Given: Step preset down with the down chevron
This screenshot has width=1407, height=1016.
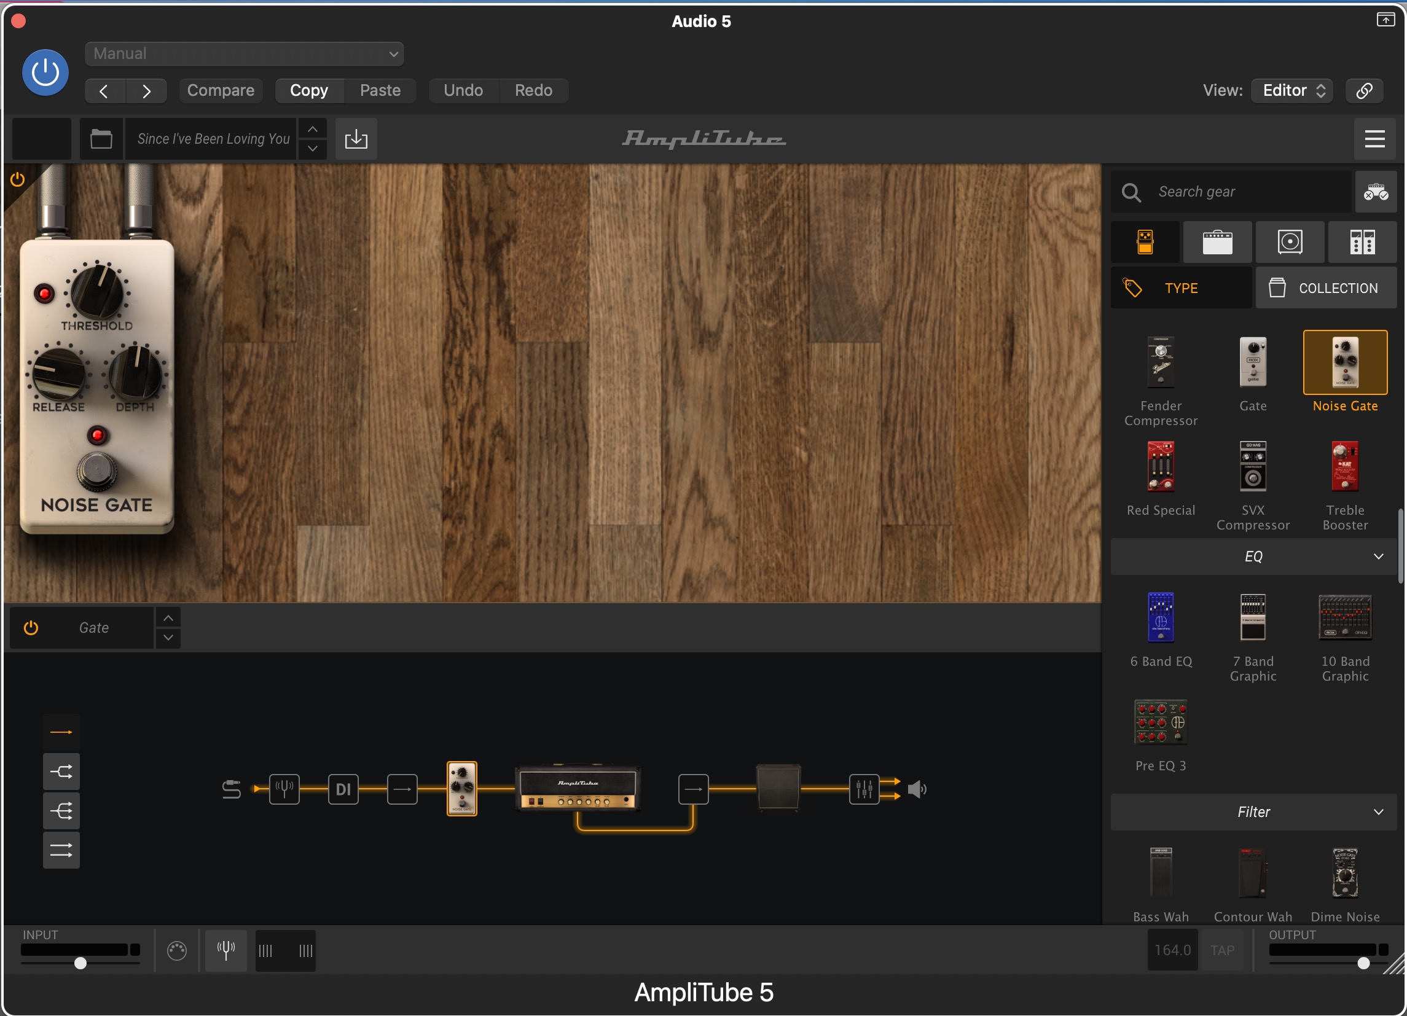Looking at the screenshot, I should coord(313,149).
